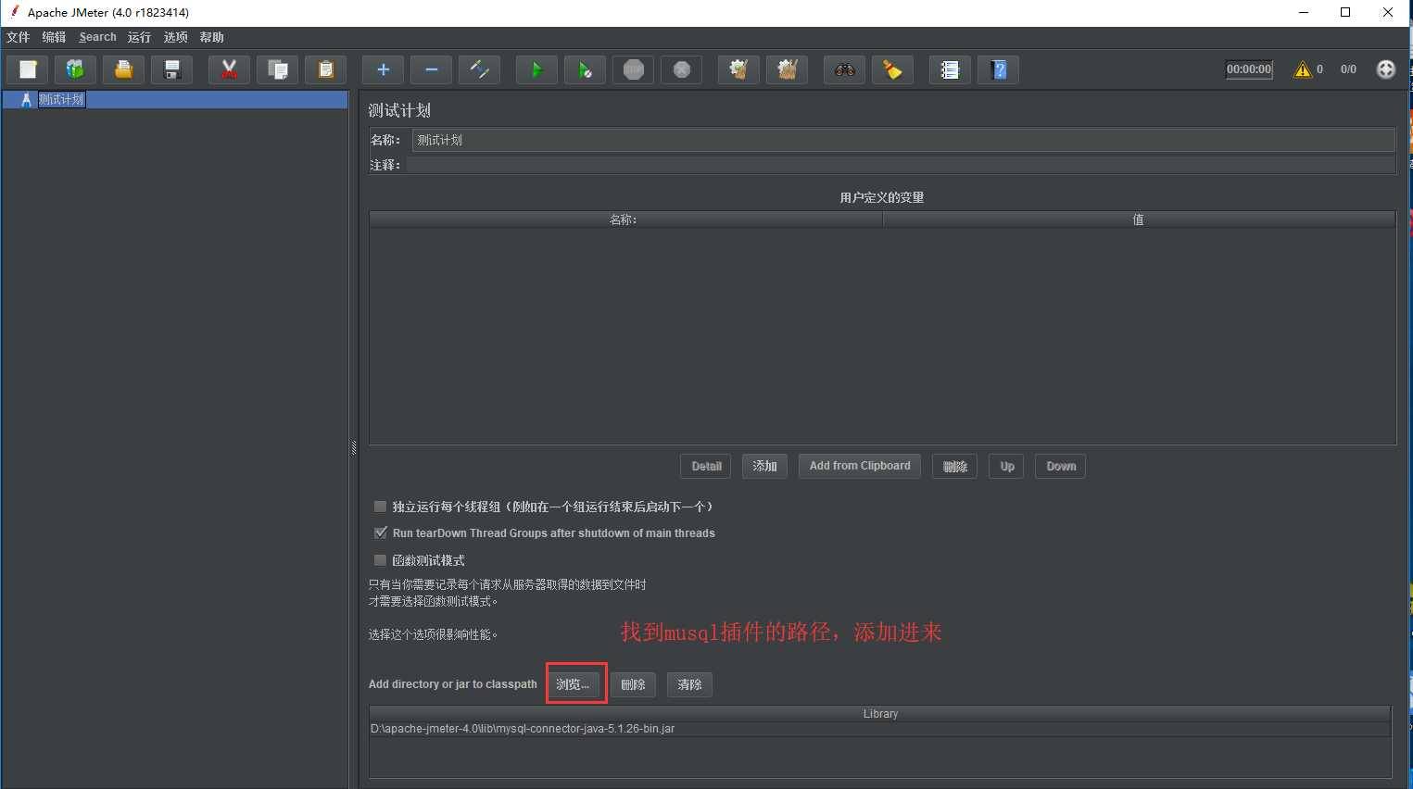Click the Down button
Viewport: 1413px width, 789px height.
coord(1061,466)
